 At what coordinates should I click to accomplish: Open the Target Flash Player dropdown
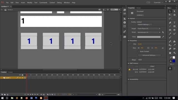[149, 29]
